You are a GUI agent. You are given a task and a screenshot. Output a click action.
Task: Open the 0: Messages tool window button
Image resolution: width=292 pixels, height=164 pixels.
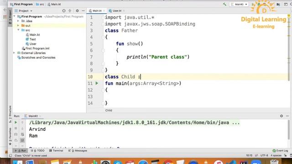(78, 151)
